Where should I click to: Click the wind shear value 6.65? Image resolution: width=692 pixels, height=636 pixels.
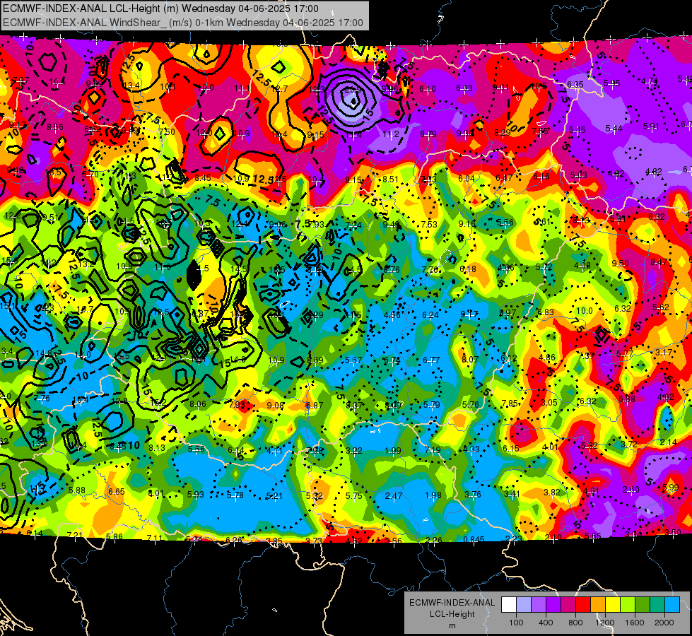coord(116,492)
